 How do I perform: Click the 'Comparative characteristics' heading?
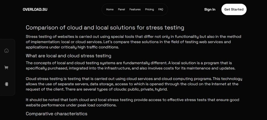point(57,113)
